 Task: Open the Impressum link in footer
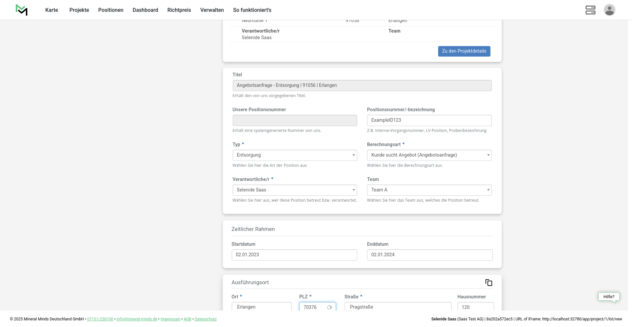pyautogui.click(x=170, y=319)
